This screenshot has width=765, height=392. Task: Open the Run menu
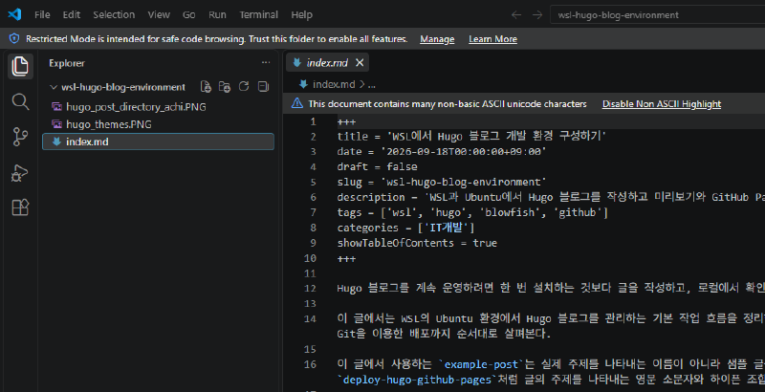tap(217, 14)
